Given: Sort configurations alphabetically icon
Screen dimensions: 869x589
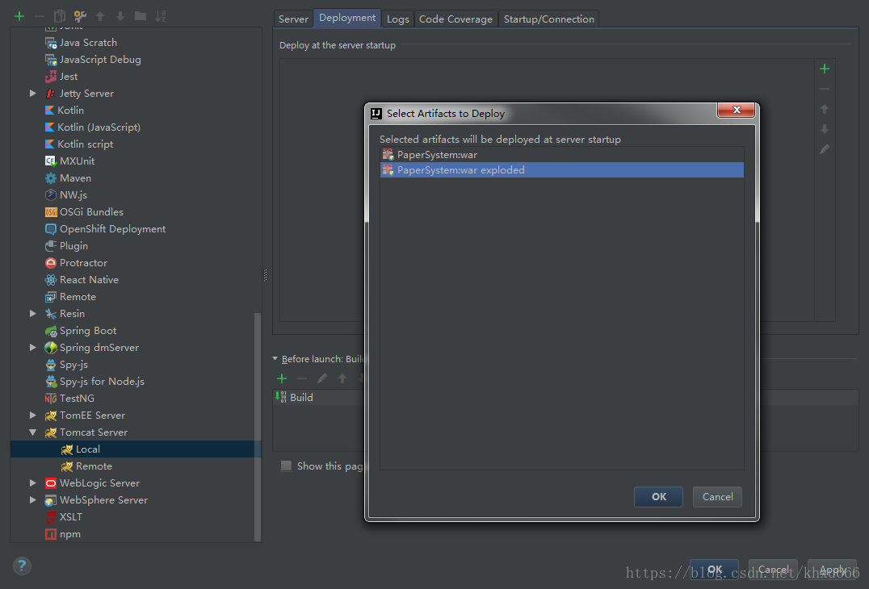Looking at the screenshot, I should coord(161,16).
